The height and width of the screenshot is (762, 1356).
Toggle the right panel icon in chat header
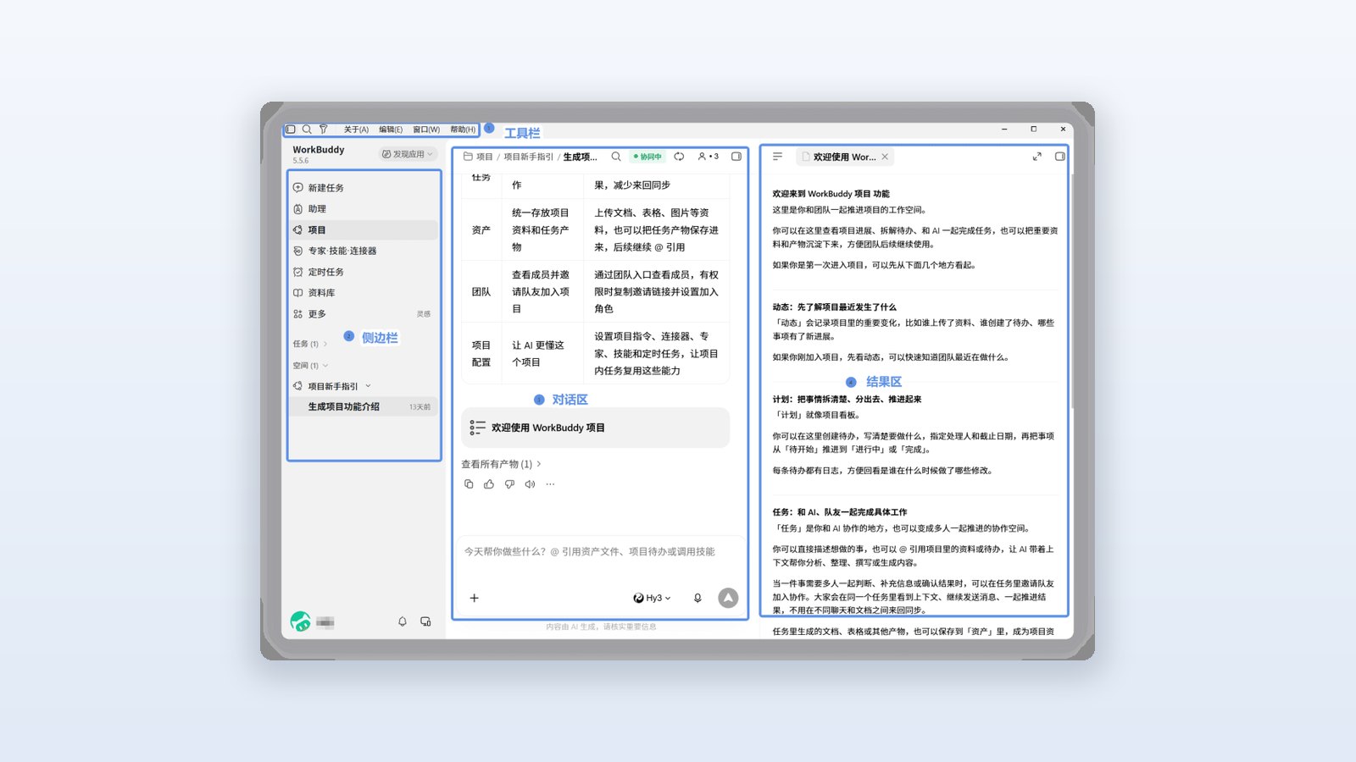[736, 157]
